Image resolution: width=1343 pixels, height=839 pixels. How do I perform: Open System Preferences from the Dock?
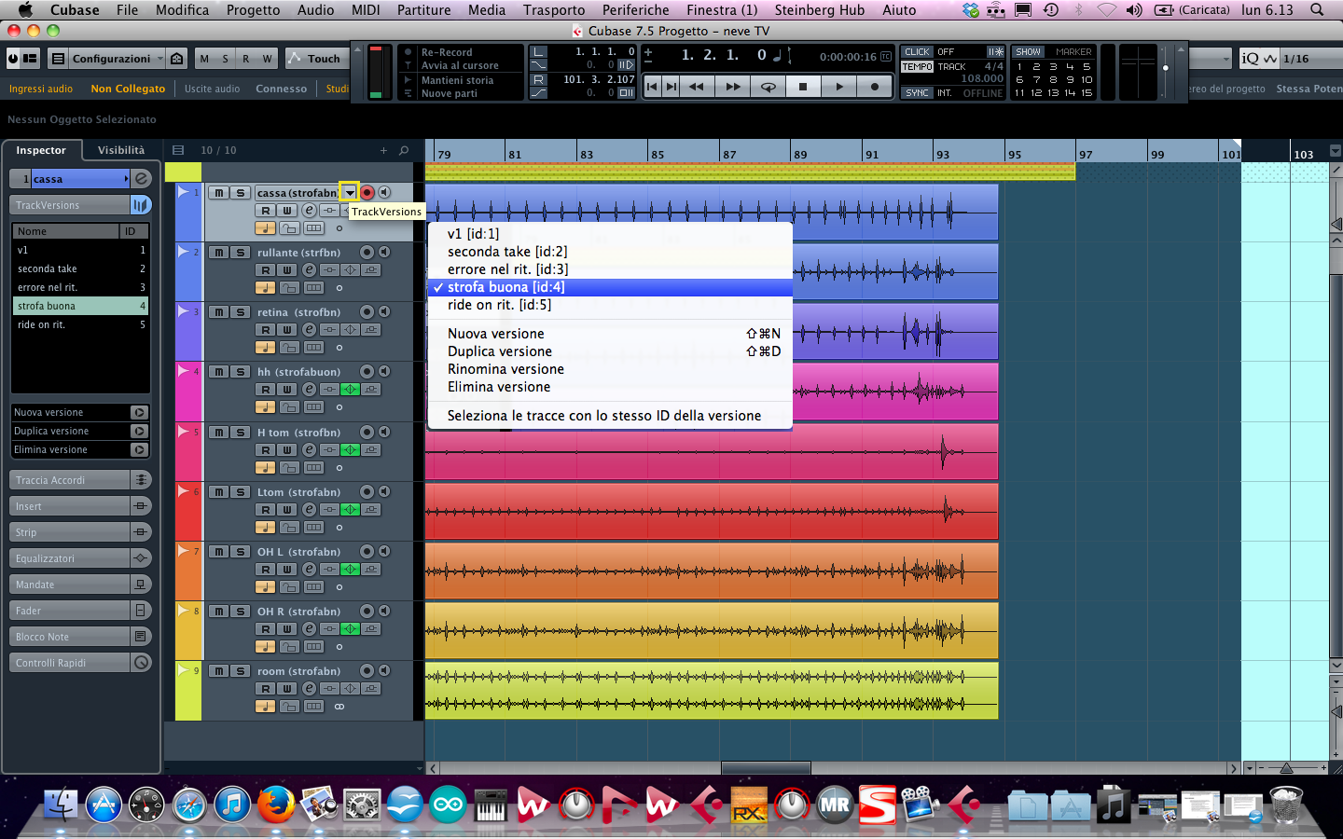[362, 805]
